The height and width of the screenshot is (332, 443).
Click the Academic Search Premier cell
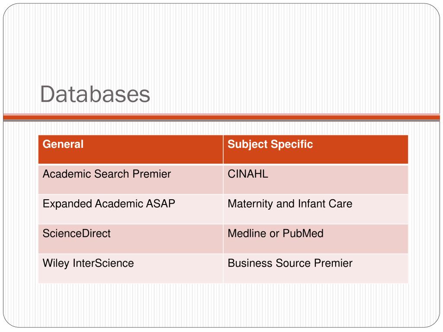click(131, 179)
